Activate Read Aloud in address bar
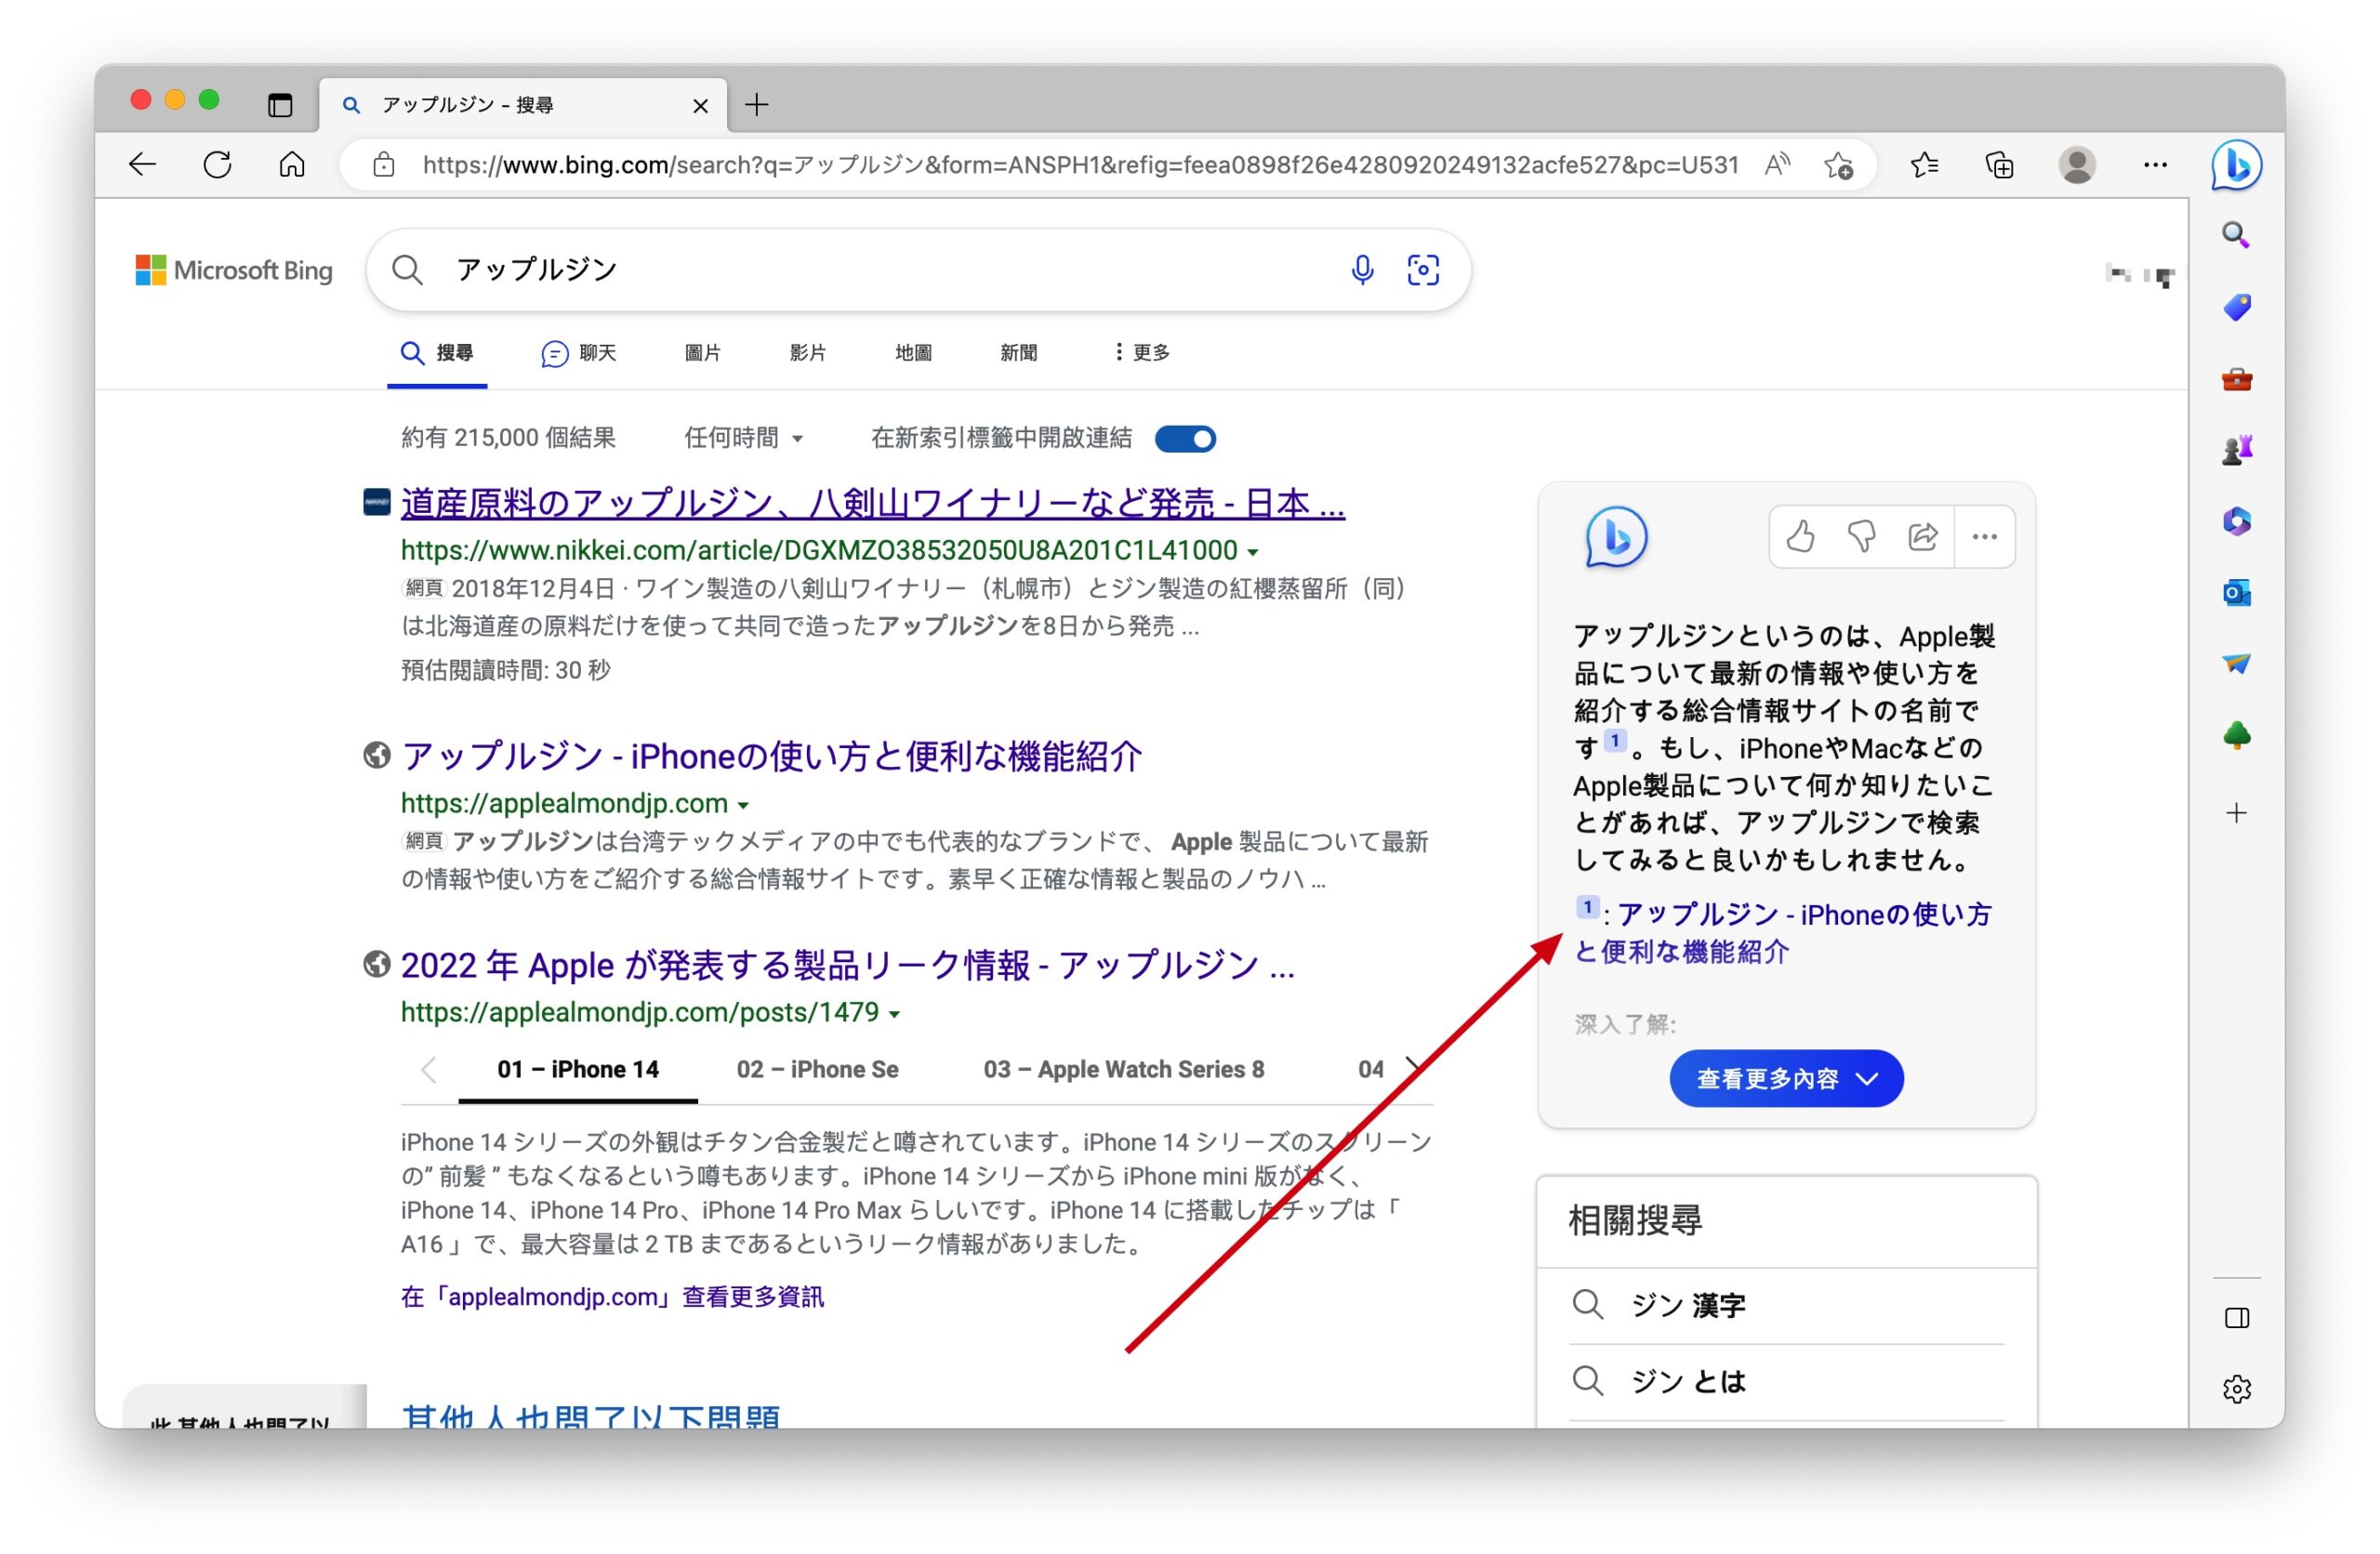The width and height of the screenshot is (2380, 1554). pos(1777,165)
